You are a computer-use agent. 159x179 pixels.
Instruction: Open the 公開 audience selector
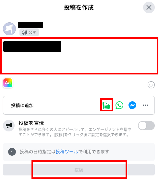tap(29, 32)
